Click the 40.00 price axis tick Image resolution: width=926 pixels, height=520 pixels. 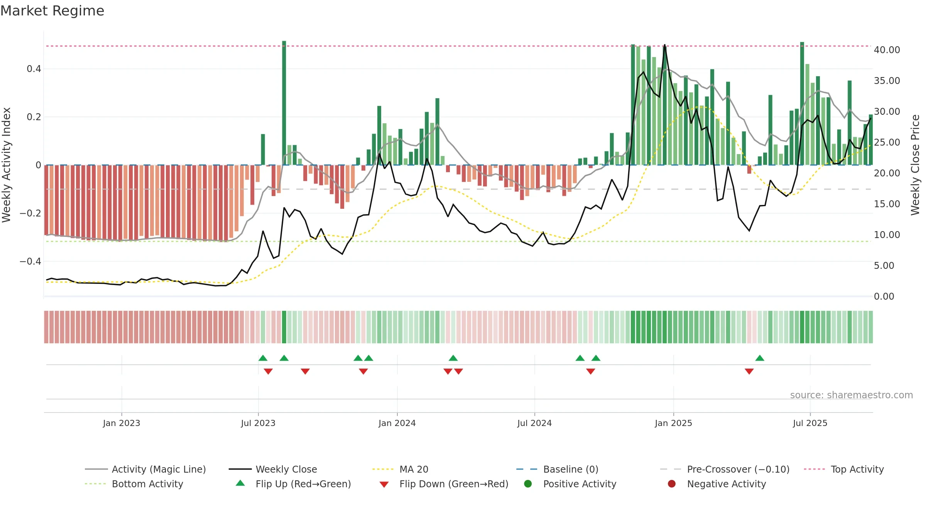pyautogui.click(x=887, y=50)
